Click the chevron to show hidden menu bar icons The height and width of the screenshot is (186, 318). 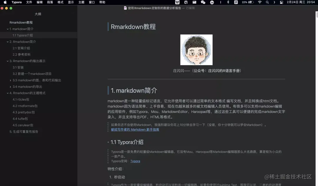click(274, 2)
